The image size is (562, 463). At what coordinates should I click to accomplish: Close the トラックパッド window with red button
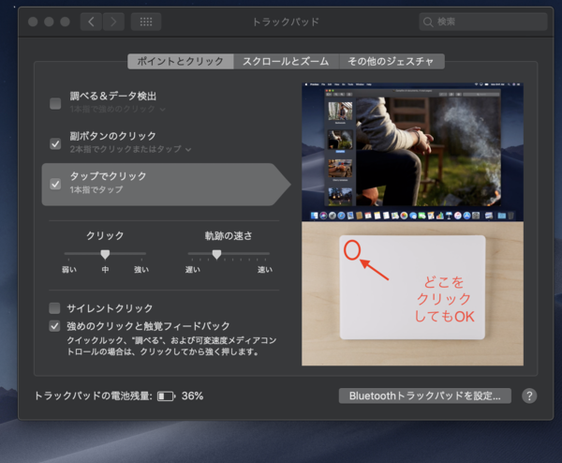(34, 21)
